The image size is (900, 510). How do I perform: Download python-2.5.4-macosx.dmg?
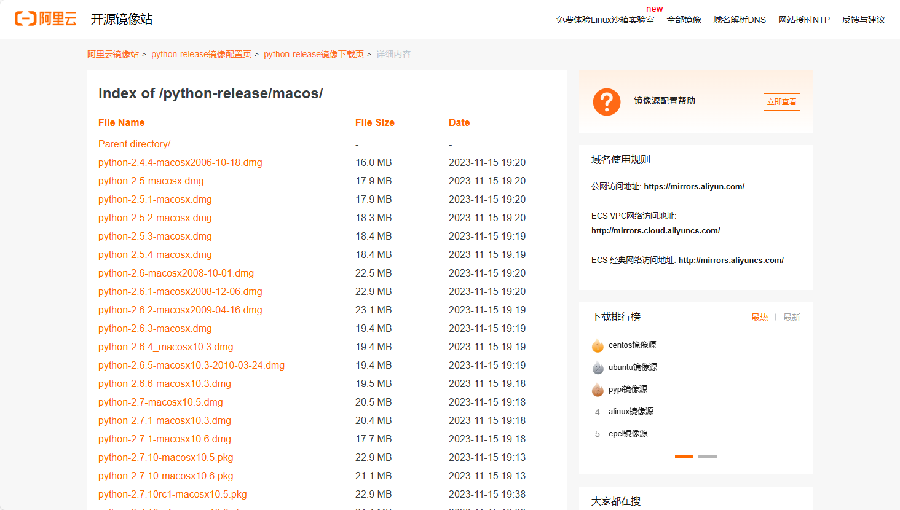(x=155, y=254)
